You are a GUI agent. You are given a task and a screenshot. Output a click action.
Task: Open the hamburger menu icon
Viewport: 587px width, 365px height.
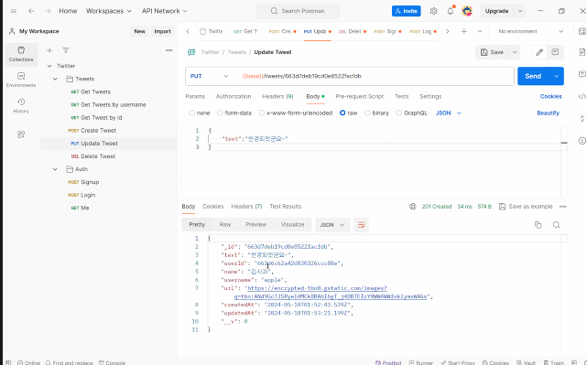click(14, 11)
